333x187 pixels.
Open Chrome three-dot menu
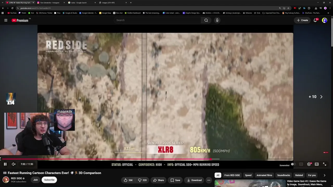click(x=330, y=8)
